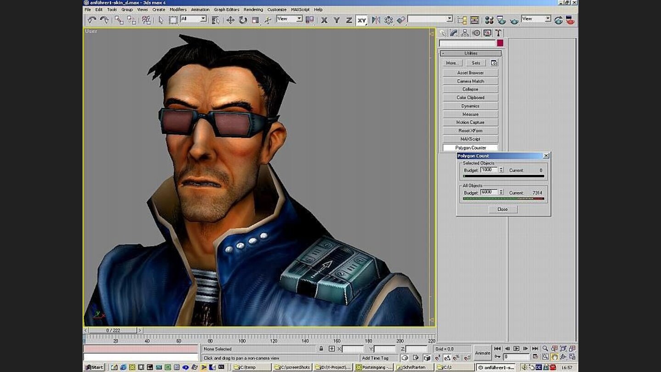Screen dimensions: 661x372
Task: Open the Material Editor spheres icon
Action: [489, 20]
